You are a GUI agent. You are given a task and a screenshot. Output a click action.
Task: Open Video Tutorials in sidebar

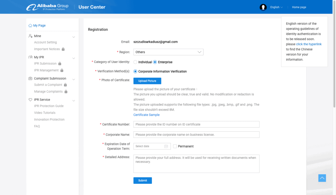click(45, 113)
